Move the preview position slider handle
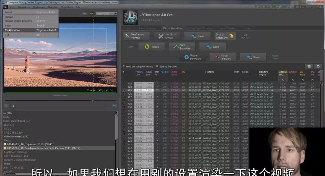This screenshot has height=176, width=325. (x=93, y=101)
